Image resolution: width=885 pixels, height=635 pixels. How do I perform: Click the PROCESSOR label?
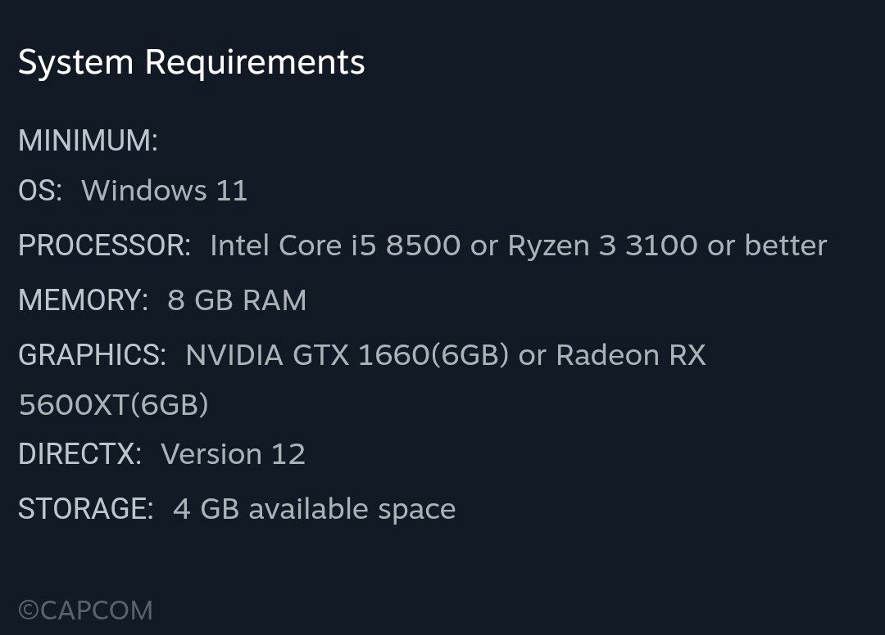104,245
